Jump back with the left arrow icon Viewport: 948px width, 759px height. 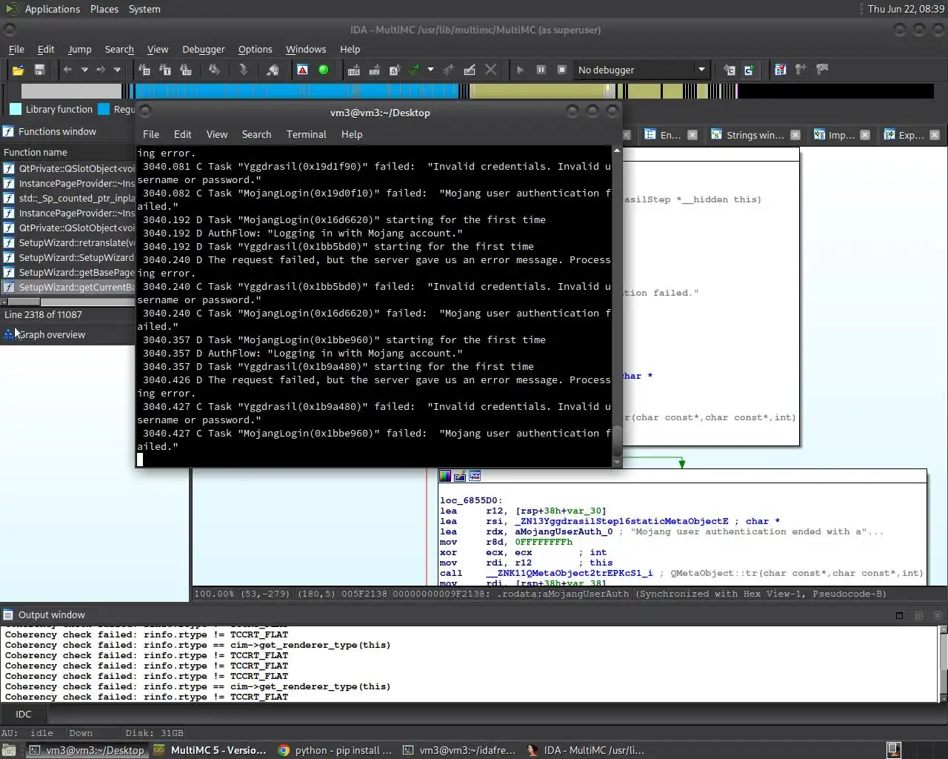67,70
